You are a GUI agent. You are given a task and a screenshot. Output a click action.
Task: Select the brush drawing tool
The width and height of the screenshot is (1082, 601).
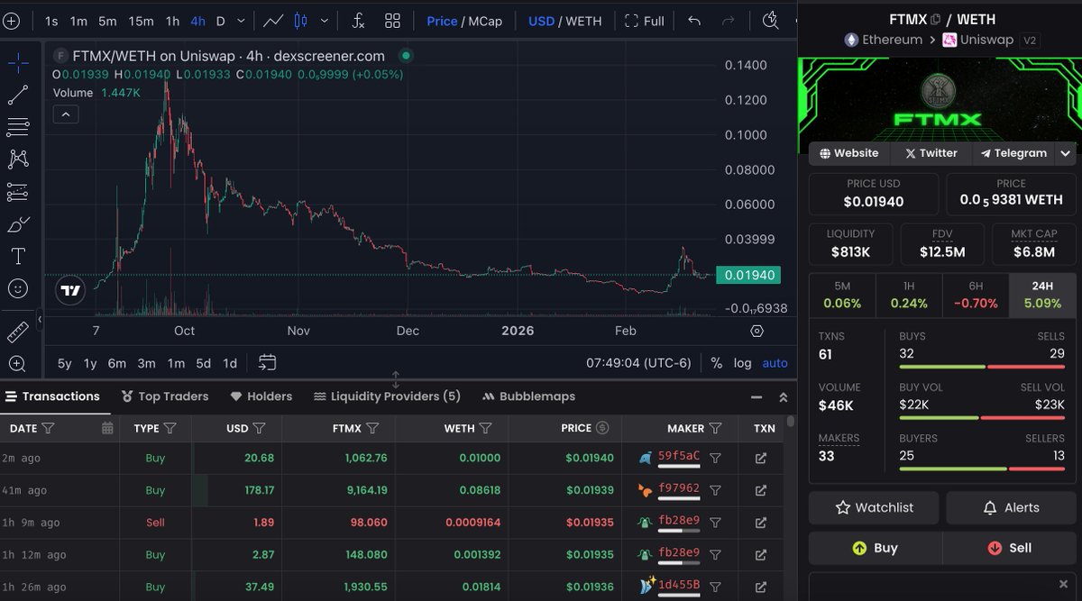(18, 223)
